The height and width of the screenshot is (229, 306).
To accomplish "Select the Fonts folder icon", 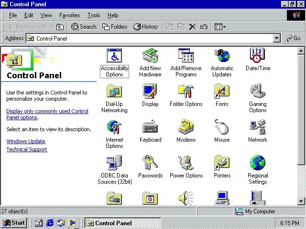I will click(222, 91).
